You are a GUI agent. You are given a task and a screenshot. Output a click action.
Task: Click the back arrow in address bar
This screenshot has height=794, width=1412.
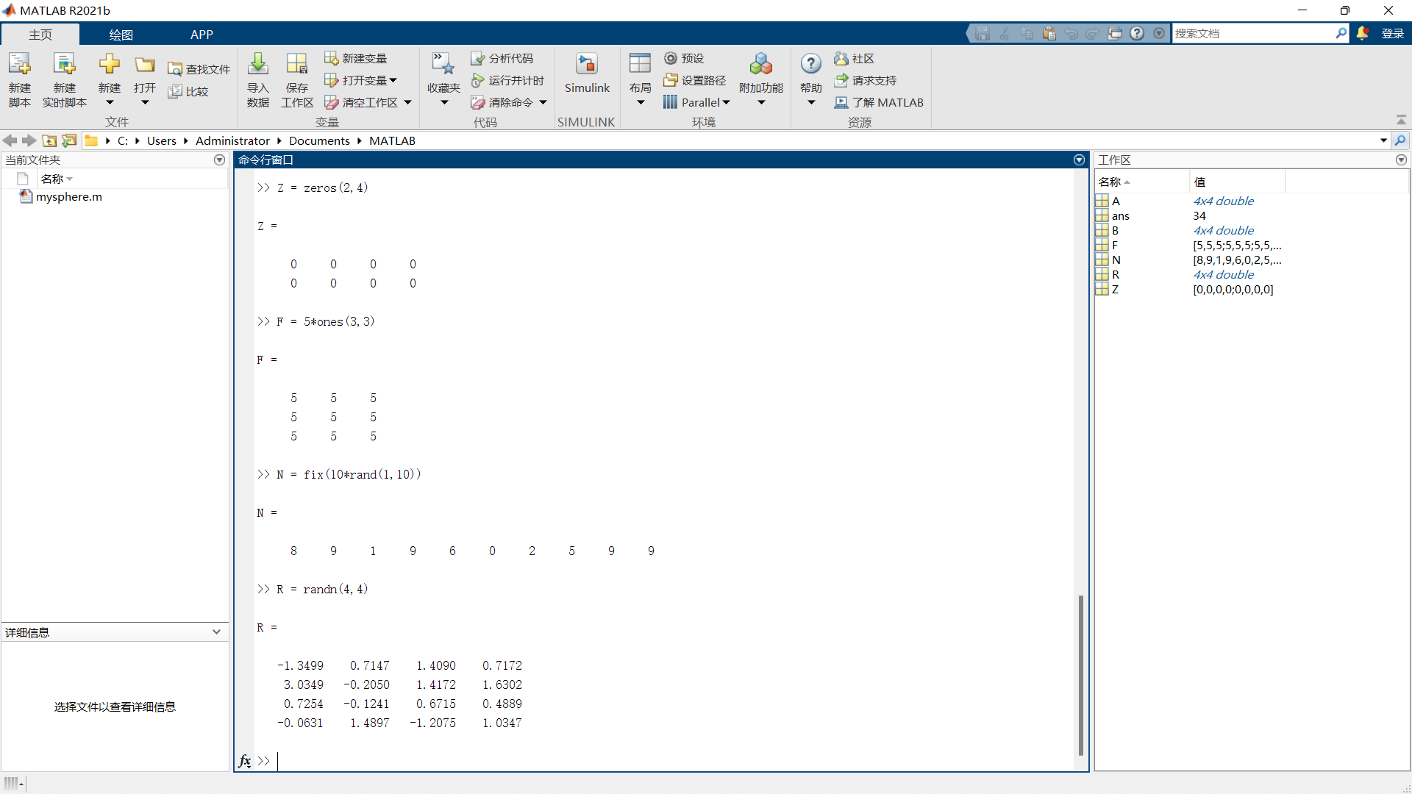10,140
